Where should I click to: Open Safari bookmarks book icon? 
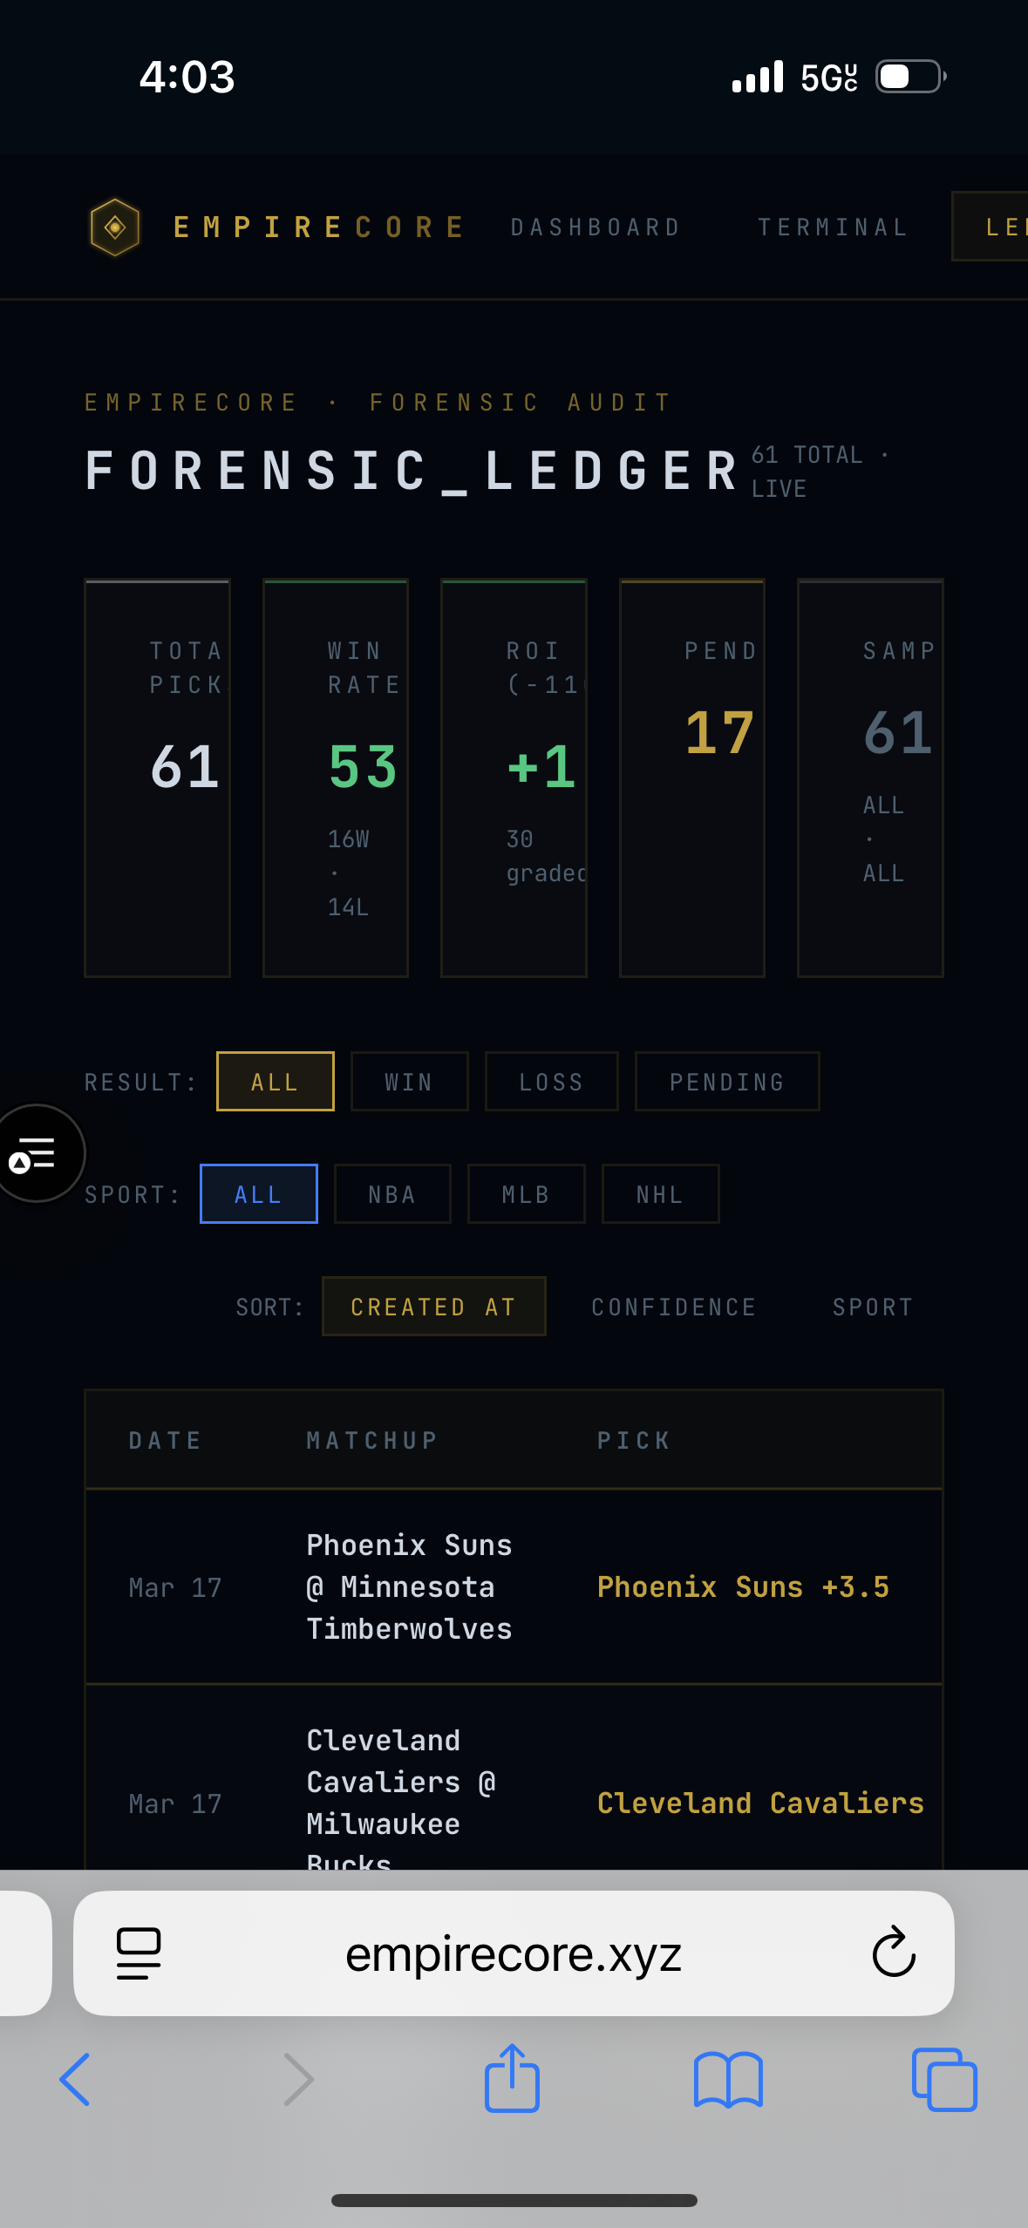pyautogui.click(x=728, y=2079)
